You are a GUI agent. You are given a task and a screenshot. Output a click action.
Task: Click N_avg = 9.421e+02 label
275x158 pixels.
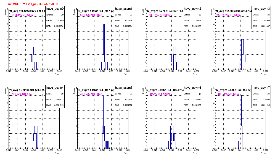click(27, 11)
